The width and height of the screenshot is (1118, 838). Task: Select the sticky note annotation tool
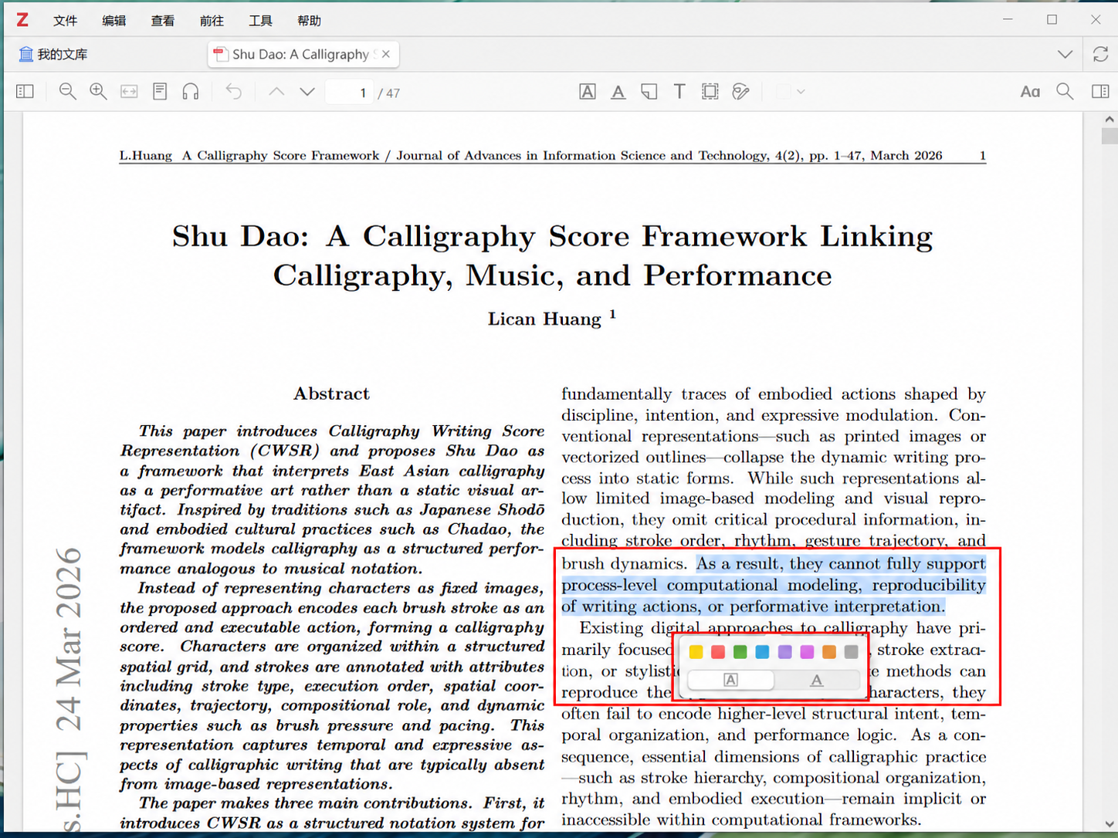point(649,92)
